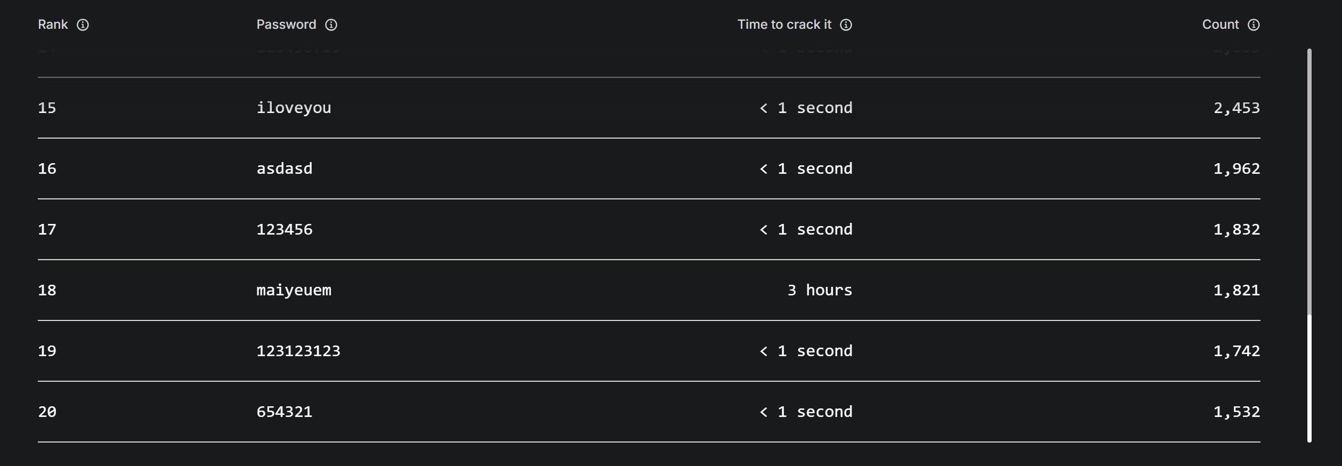Click the Count column info icon
Image resolution: width=1342 pixels, height=466 pixels.
1254,25
